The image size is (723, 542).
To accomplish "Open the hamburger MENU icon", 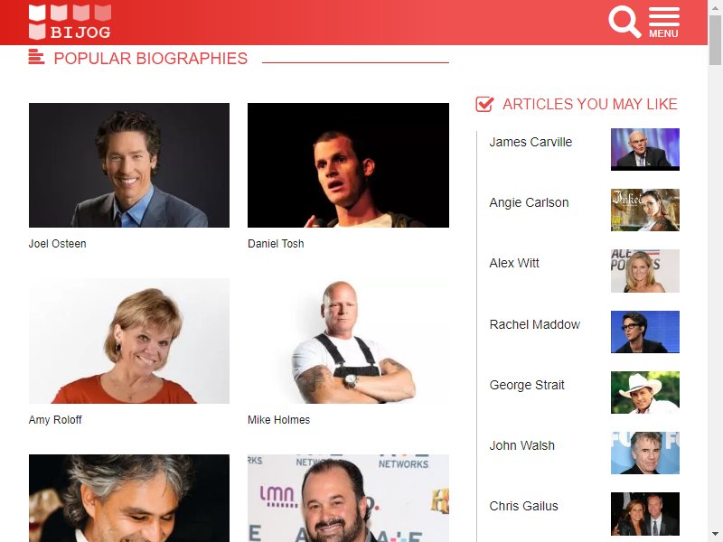I will point(664,23).
